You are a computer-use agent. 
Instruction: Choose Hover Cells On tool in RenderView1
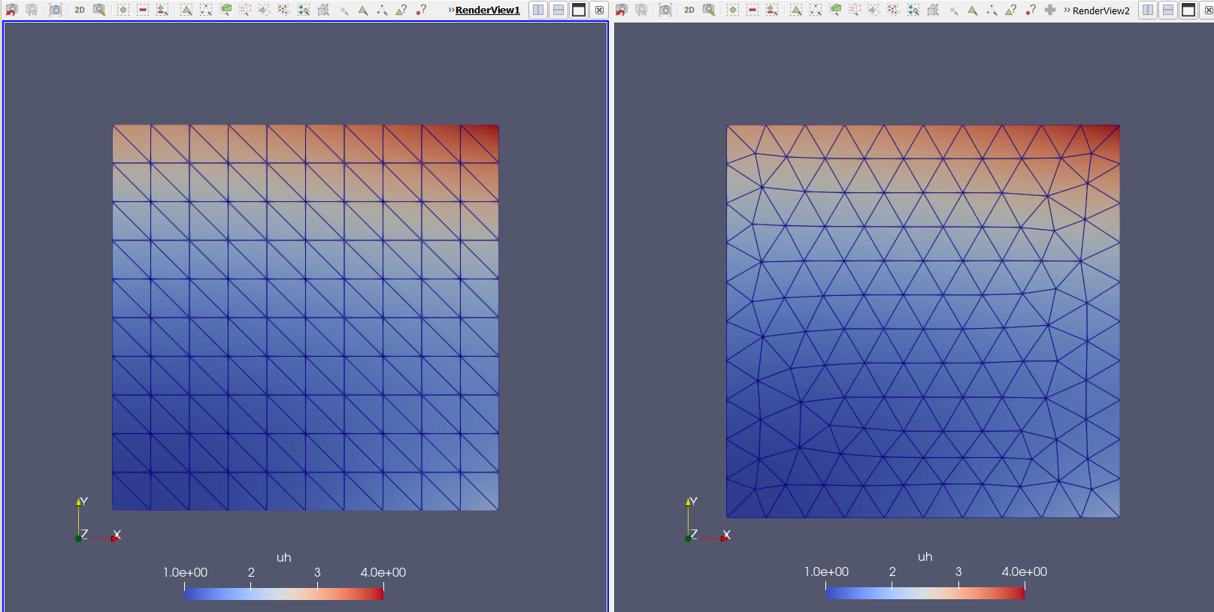pyautogui.click(x=401, y=10)
